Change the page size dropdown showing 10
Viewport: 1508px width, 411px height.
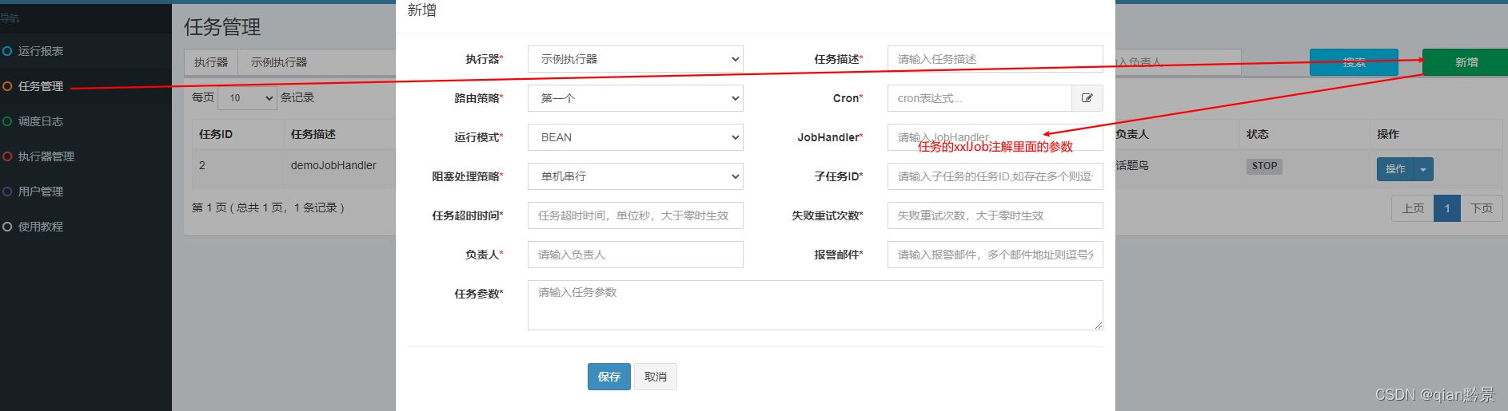247,97
